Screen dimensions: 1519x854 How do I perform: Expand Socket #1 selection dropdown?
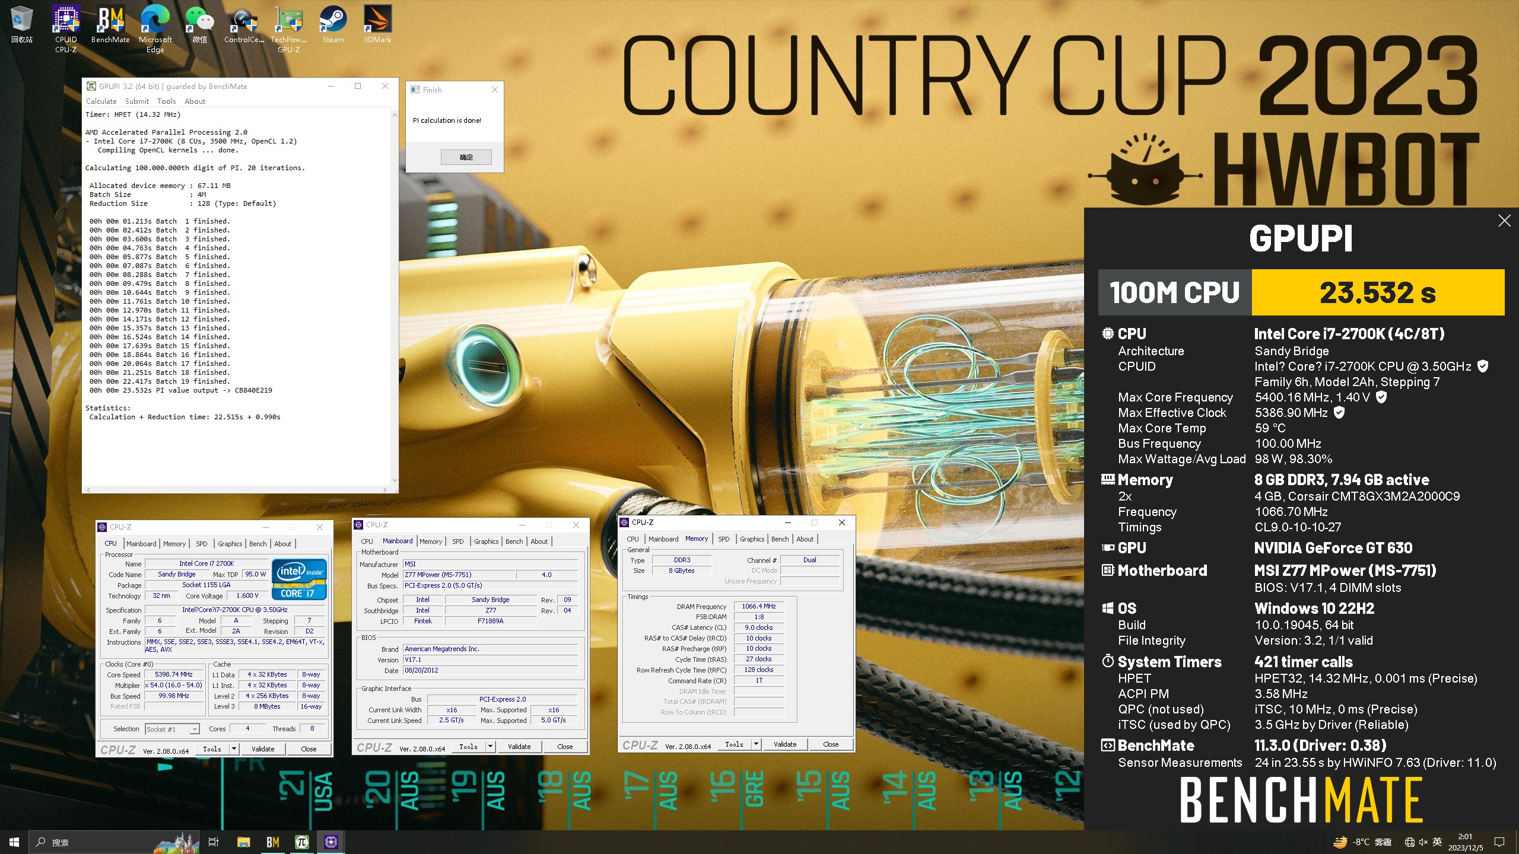(x=195, y=729)
